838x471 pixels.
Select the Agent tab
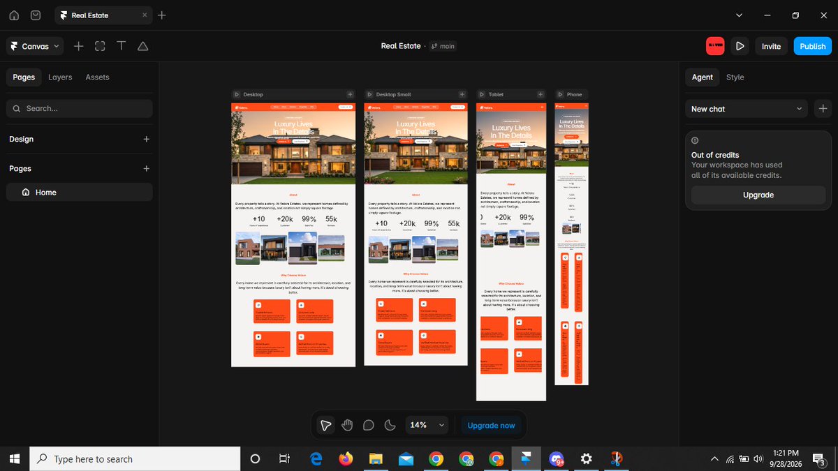(x=703, y=77)
